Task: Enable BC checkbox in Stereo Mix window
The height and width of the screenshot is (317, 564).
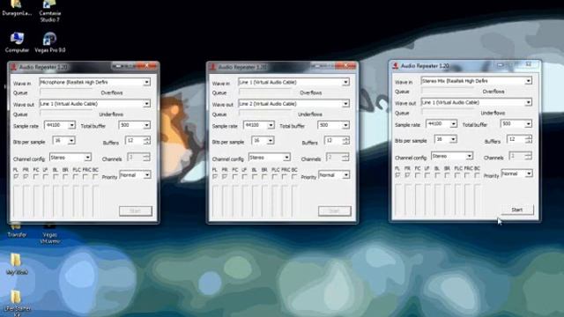Action: [x=477, y=175]
